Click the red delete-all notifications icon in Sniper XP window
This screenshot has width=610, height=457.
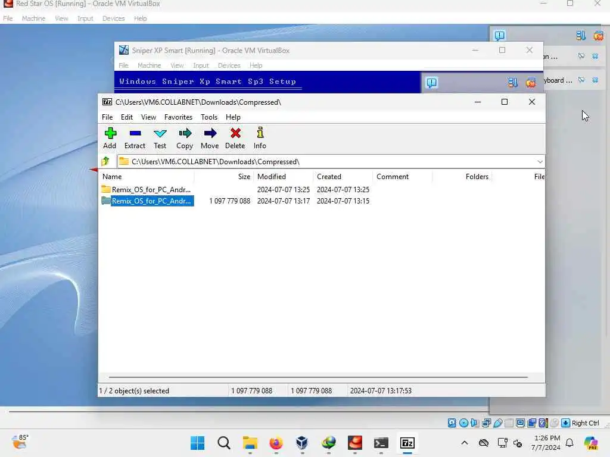click(x=531, y=82)
